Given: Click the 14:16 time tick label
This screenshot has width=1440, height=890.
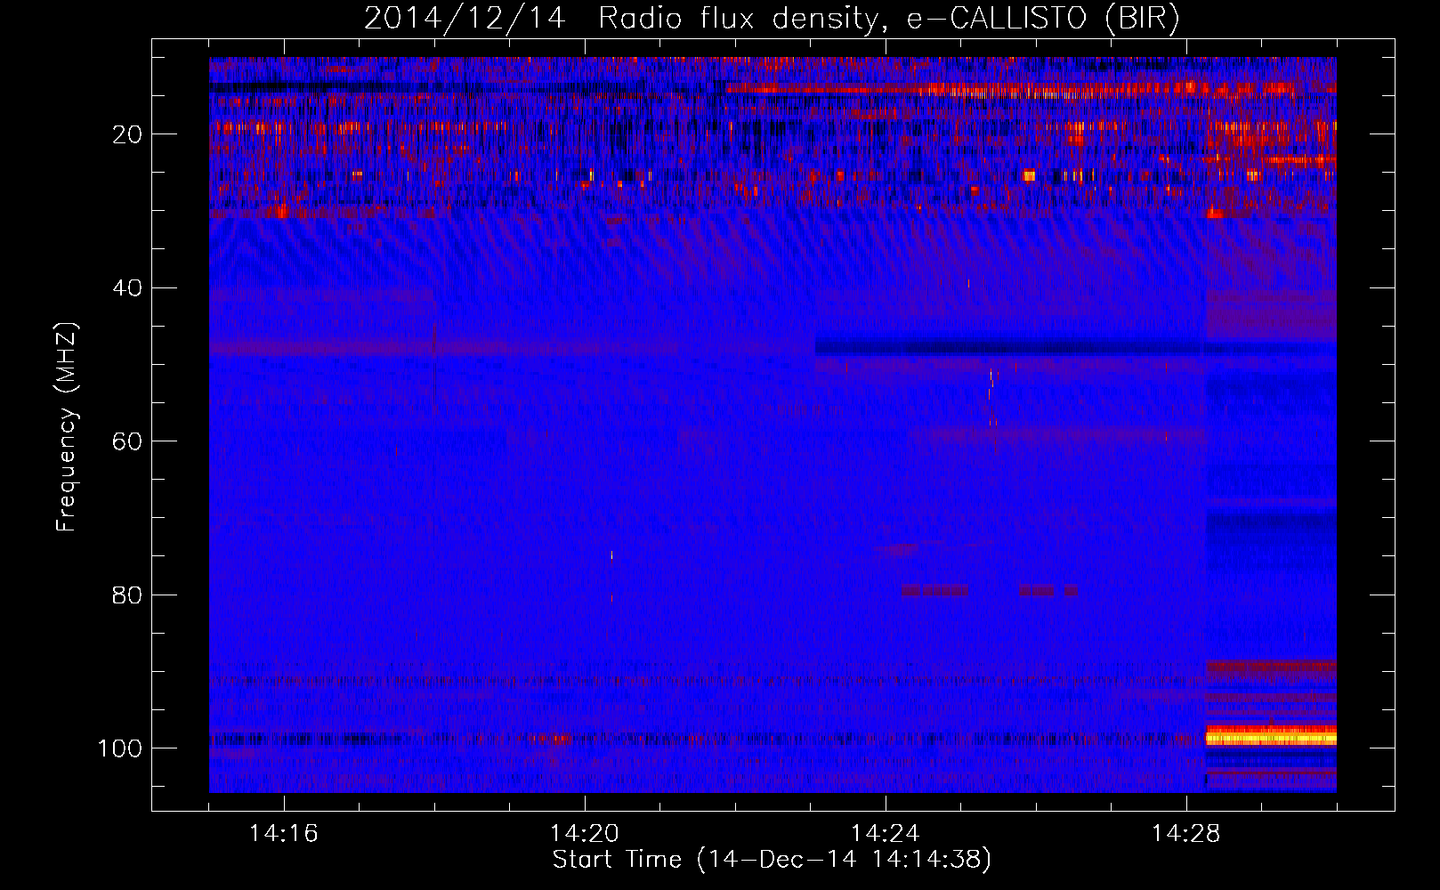Looking at the screenshot, I should click(x=284, y=834).
